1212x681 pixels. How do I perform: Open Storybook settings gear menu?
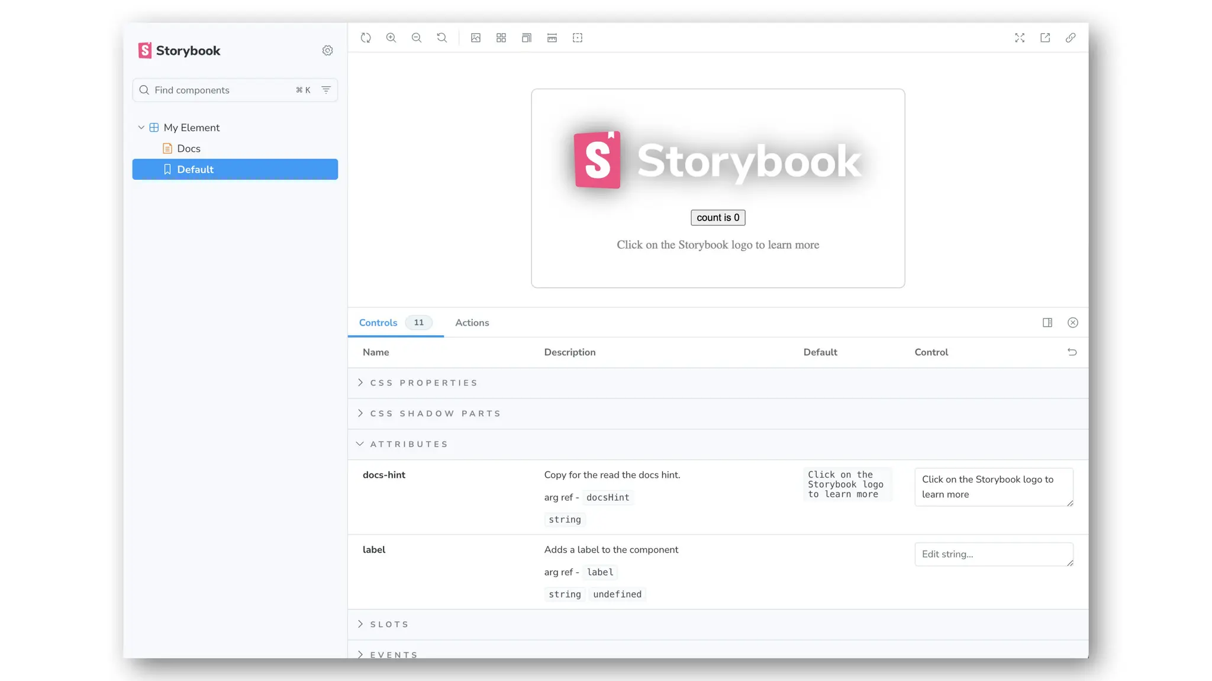click(327, 51)
